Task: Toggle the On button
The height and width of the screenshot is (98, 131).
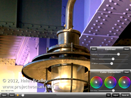Action: click(108, 95)
